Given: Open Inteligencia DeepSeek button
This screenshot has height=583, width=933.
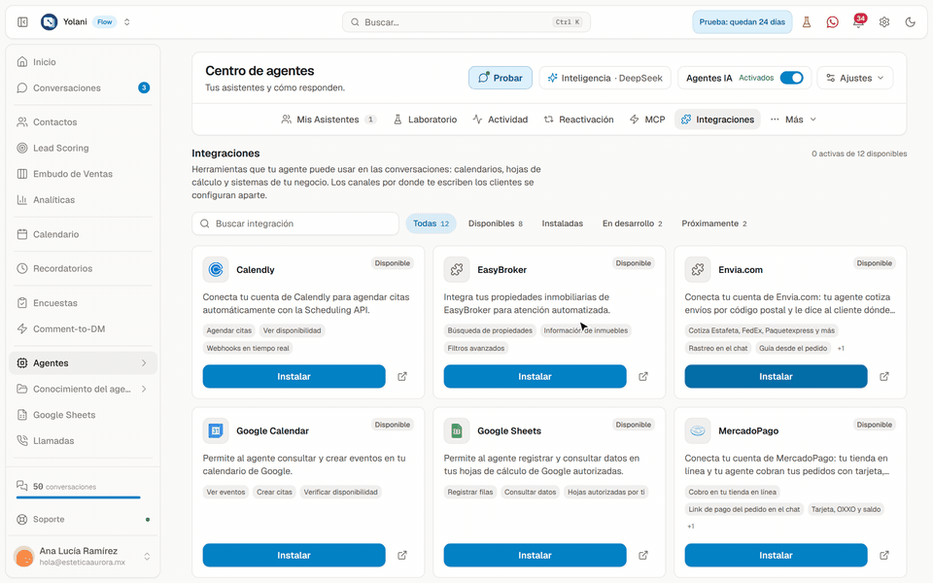Looking at the screenshot, I should coord(605,78).
